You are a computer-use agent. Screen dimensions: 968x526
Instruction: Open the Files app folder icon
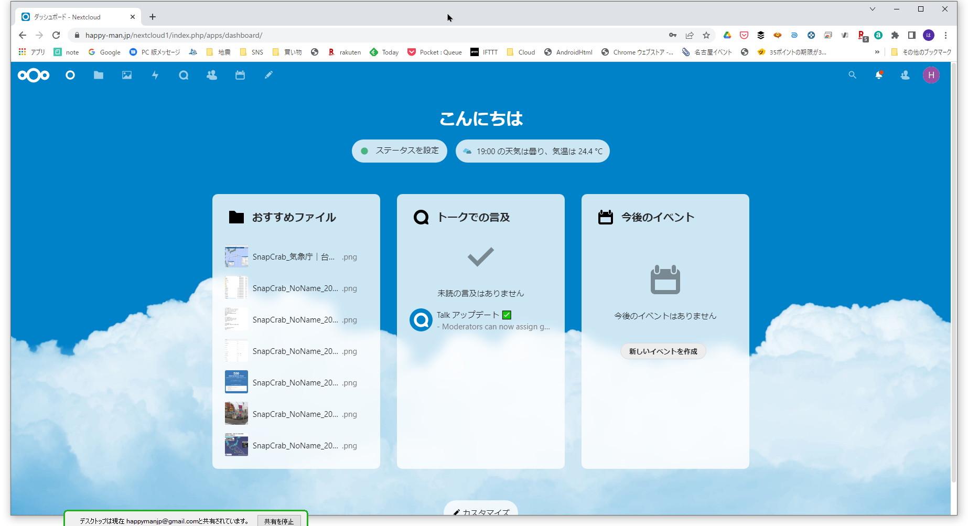tap(99, 76)
